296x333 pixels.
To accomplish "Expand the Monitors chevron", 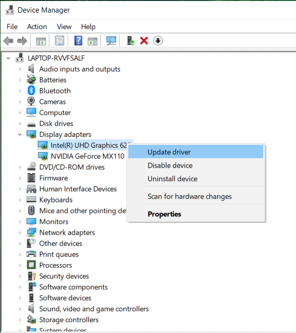I will (x=20, y=222).
